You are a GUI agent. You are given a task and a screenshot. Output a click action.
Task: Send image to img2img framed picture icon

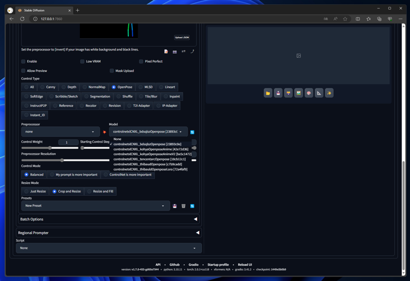(299, 93)
